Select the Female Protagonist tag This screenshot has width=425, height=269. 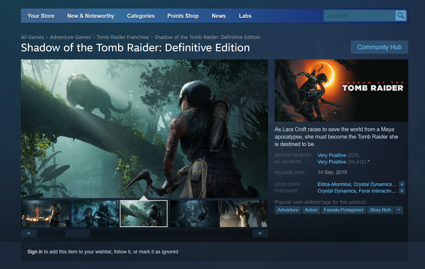click(x=343, y=210)
